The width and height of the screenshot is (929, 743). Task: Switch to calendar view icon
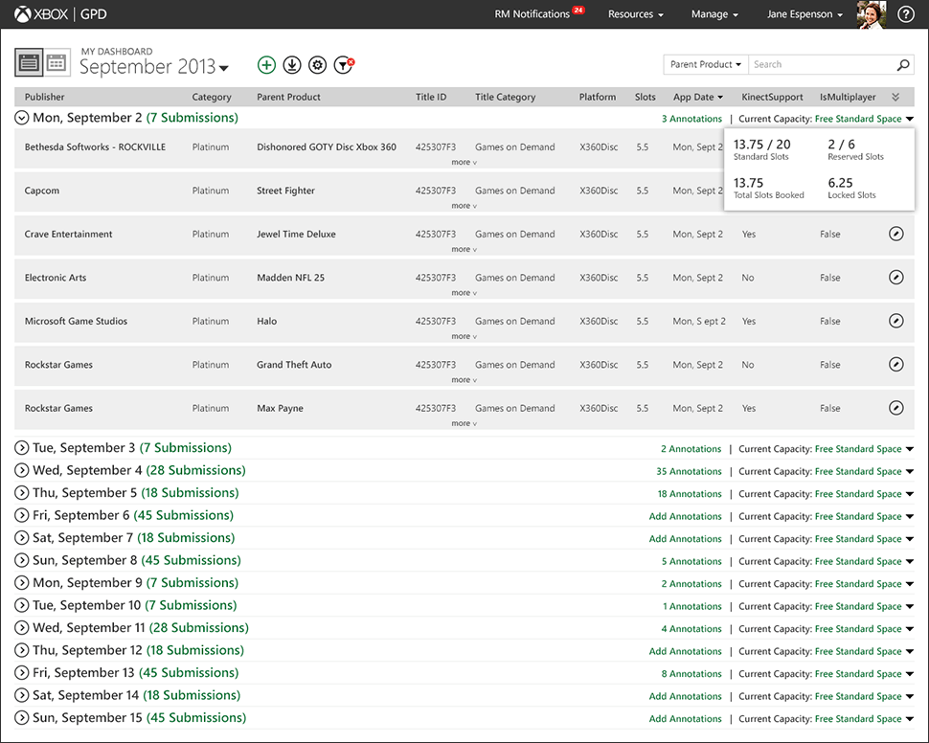click(57, 62)
